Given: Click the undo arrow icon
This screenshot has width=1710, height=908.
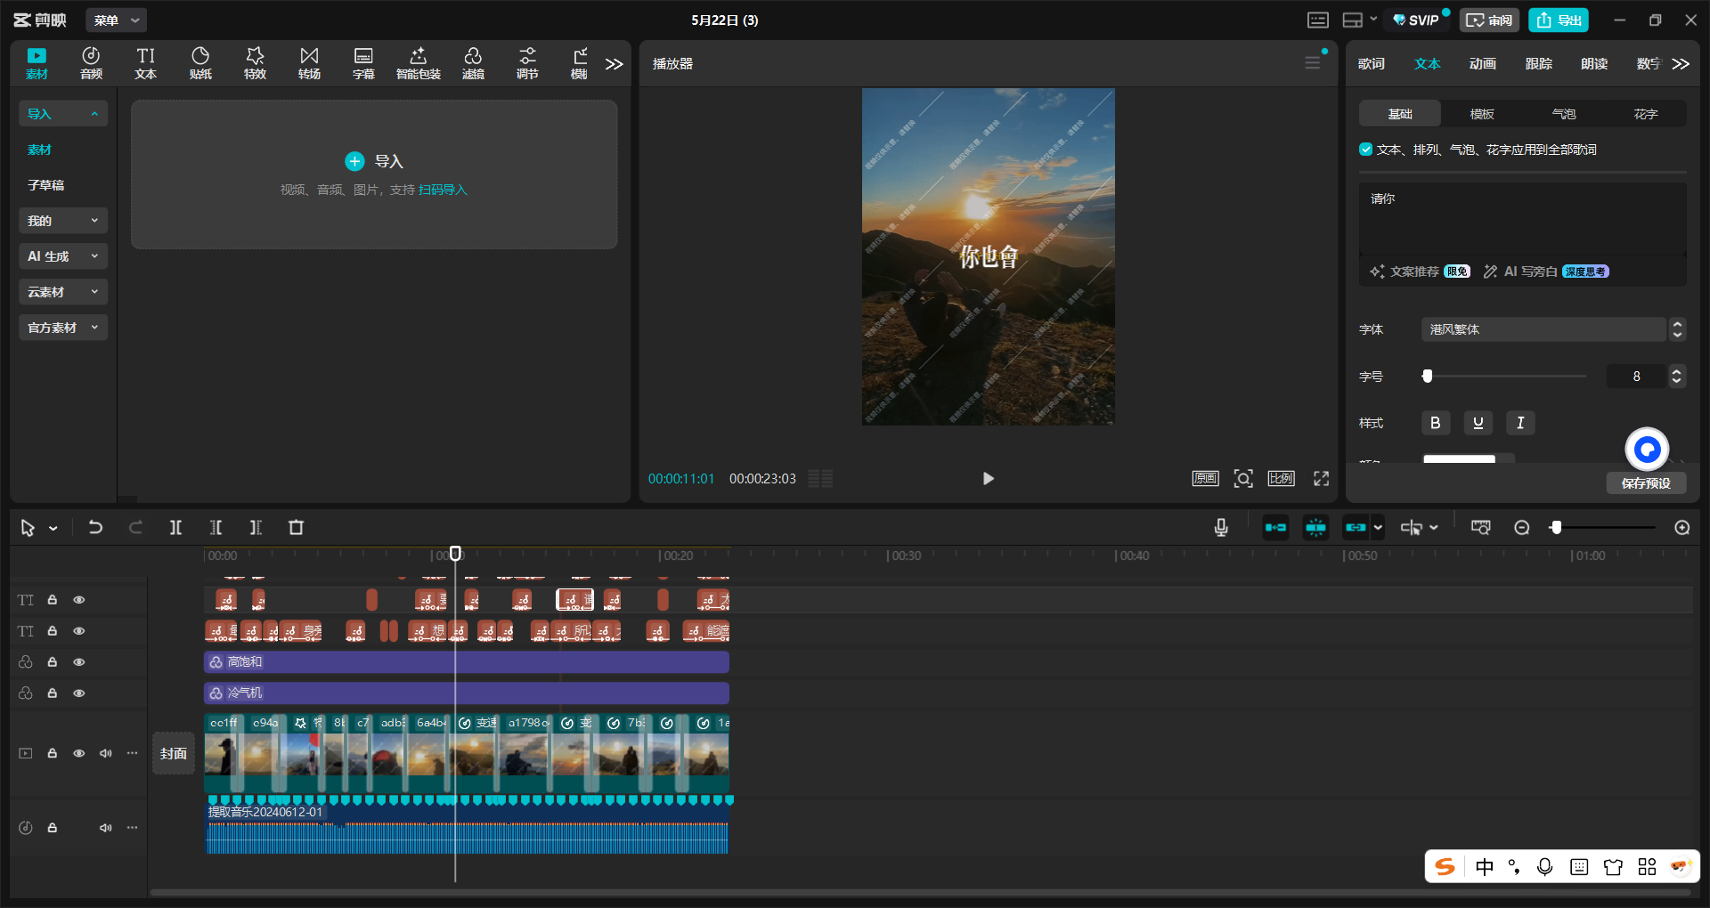Looking at the screenshot, I should pos(95,528).
